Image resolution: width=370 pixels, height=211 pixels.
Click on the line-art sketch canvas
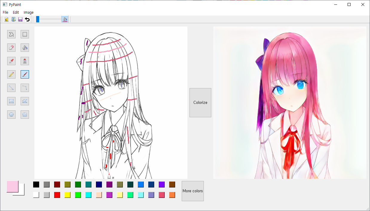pos(111,103)
